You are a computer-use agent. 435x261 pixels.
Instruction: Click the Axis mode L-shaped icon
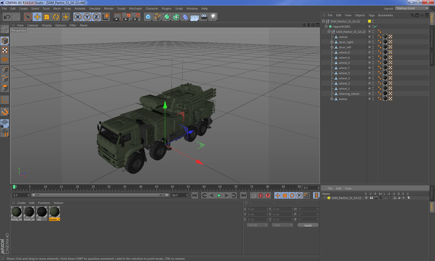coord(5,100)
